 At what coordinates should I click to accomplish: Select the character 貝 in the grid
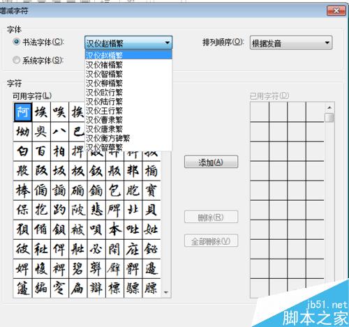151,210
